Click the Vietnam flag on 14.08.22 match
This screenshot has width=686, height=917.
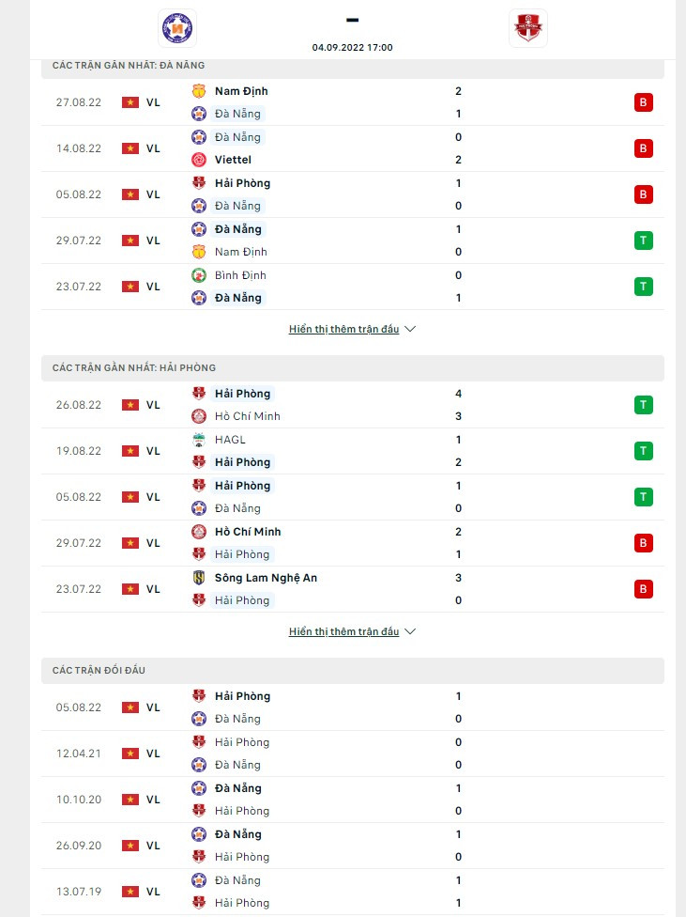tap(130, 148)
